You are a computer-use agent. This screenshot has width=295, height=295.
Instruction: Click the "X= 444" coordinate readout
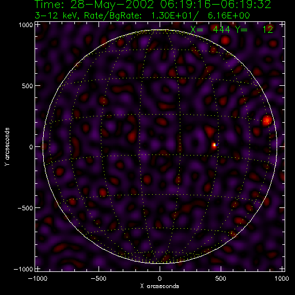210,29
